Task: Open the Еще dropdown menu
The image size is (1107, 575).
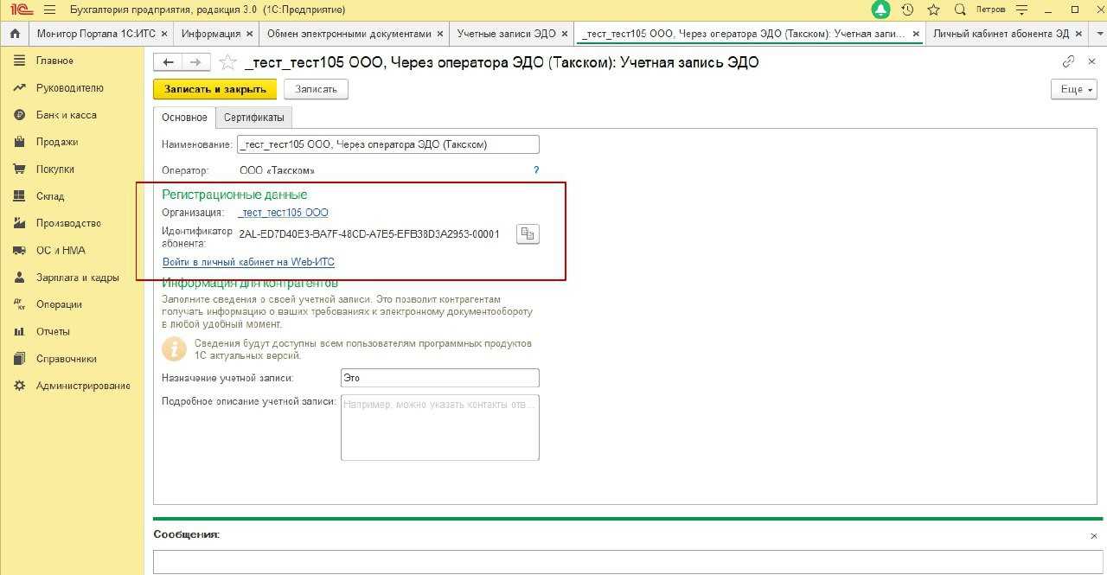Action: point(1073,89)
